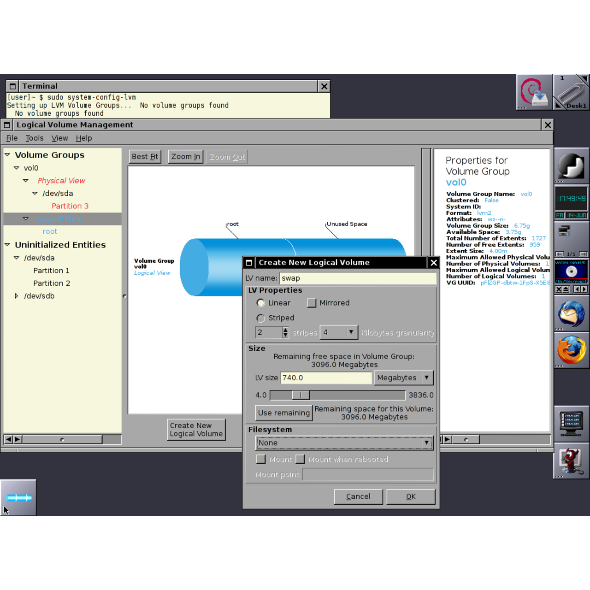Launch Thunderbird mail client

[x=572, y=313]
